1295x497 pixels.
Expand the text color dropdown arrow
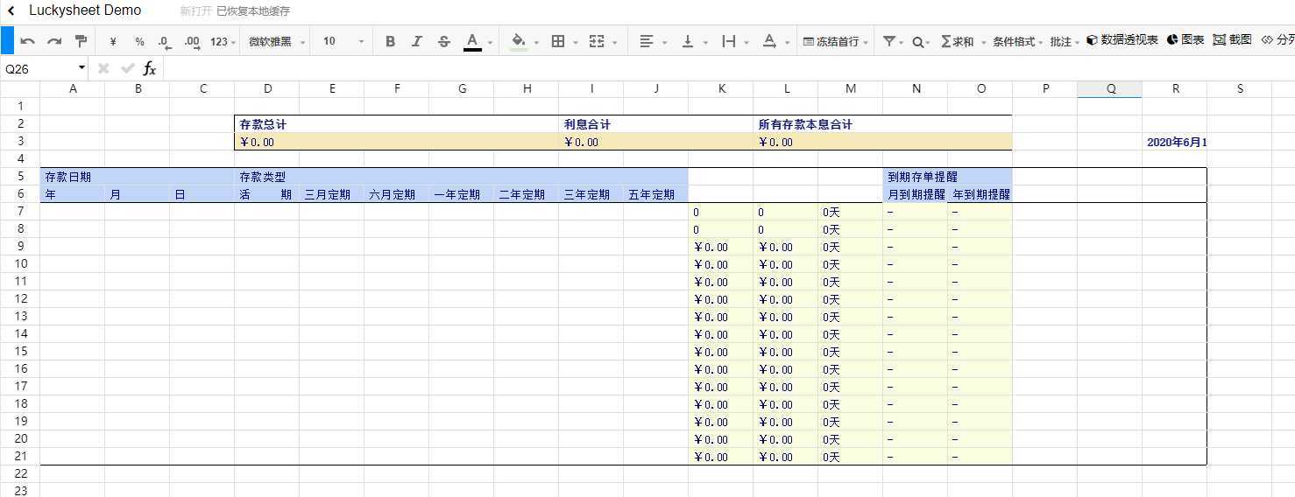[490, 42]
